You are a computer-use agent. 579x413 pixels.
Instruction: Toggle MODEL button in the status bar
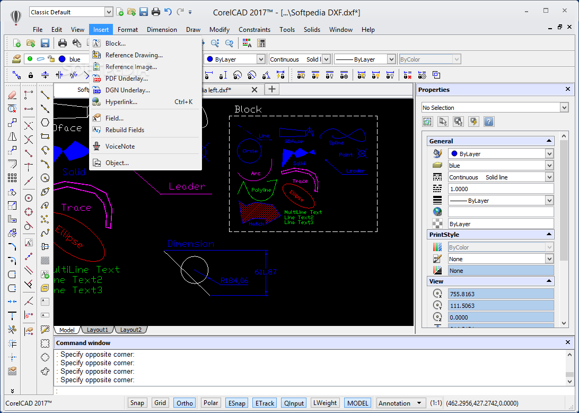tap(357, 402)
